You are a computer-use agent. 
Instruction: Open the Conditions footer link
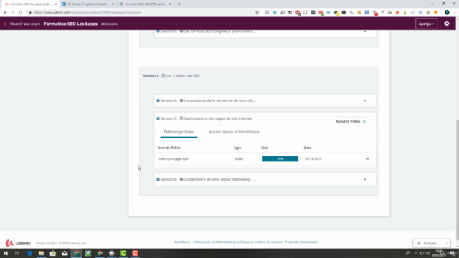coord(182,242)
